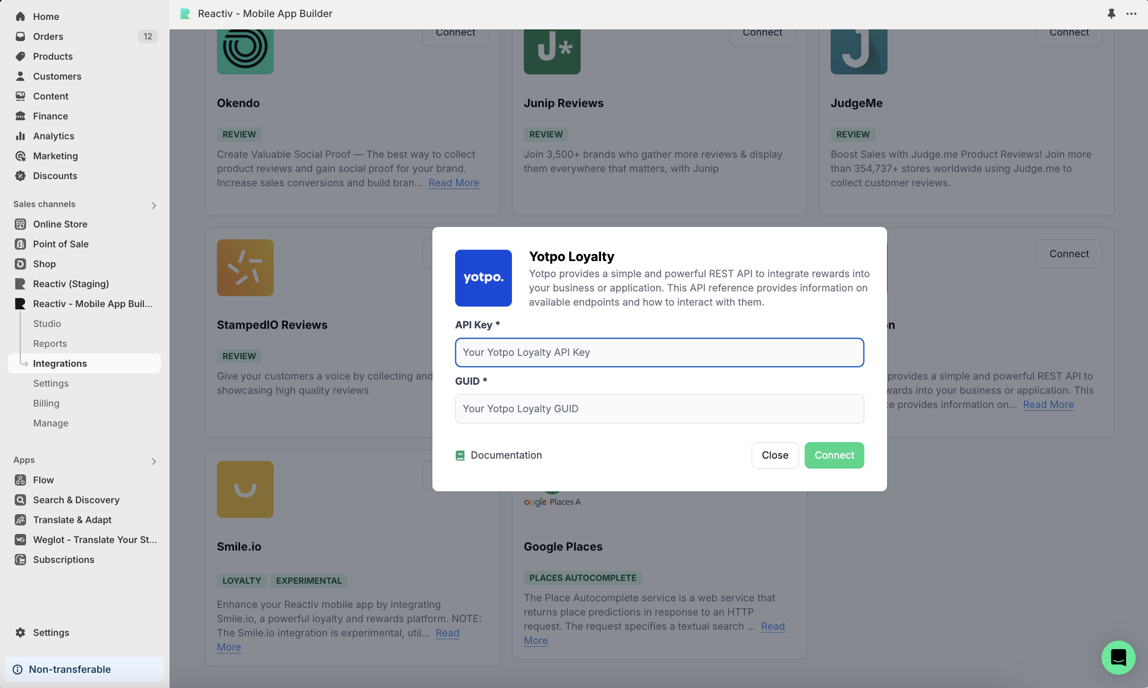Click the Documentation book icon
1148x688 pixels.
coord(460,455)
